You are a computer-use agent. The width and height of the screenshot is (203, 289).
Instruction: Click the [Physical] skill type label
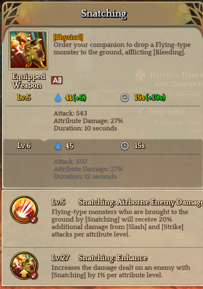pyautogui.click(x=68, y=37)
